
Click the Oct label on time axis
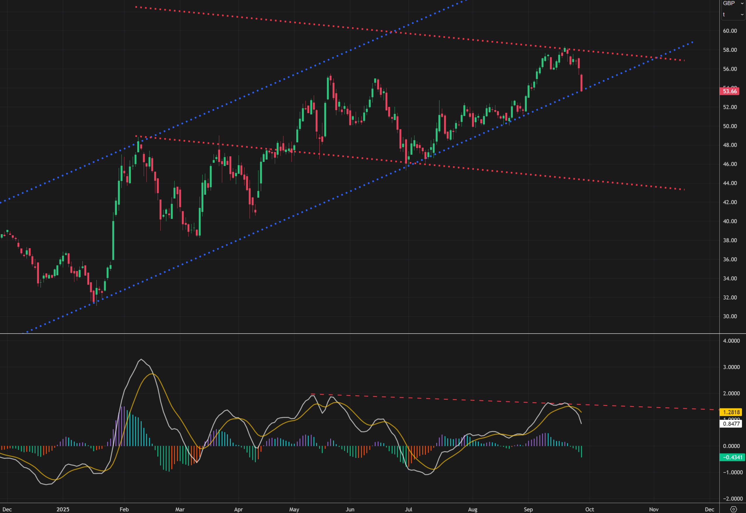click(x=590, y=510)
